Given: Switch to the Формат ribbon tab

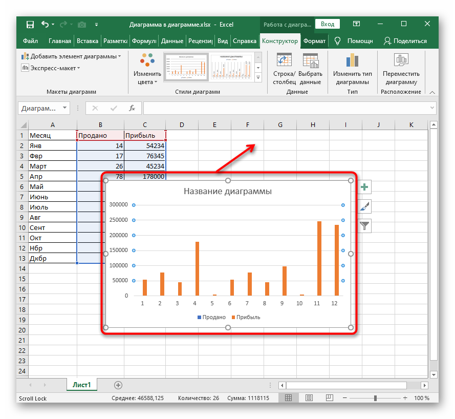Looking at the screenshot, I should point(314,41).
